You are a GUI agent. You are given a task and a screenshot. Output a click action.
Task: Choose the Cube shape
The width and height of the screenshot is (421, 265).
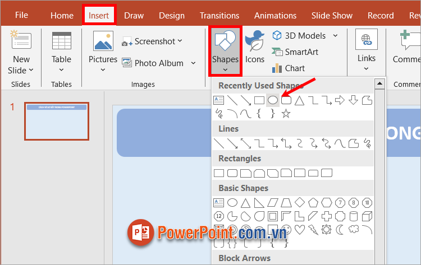pyautogui.click(x=367, y=216)
